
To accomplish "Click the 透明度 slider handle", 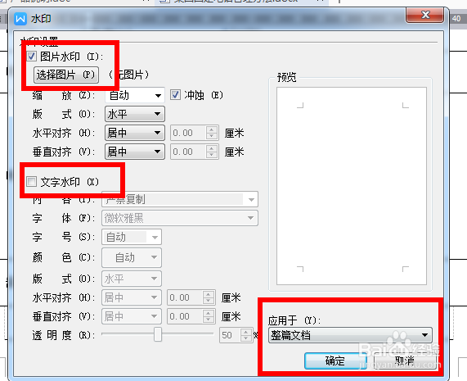I will (158, 334).
